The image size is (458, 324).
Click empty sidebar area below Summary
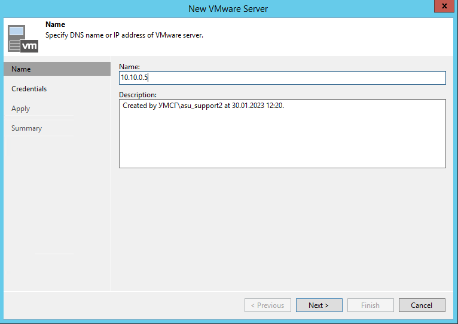coord(57,209)
